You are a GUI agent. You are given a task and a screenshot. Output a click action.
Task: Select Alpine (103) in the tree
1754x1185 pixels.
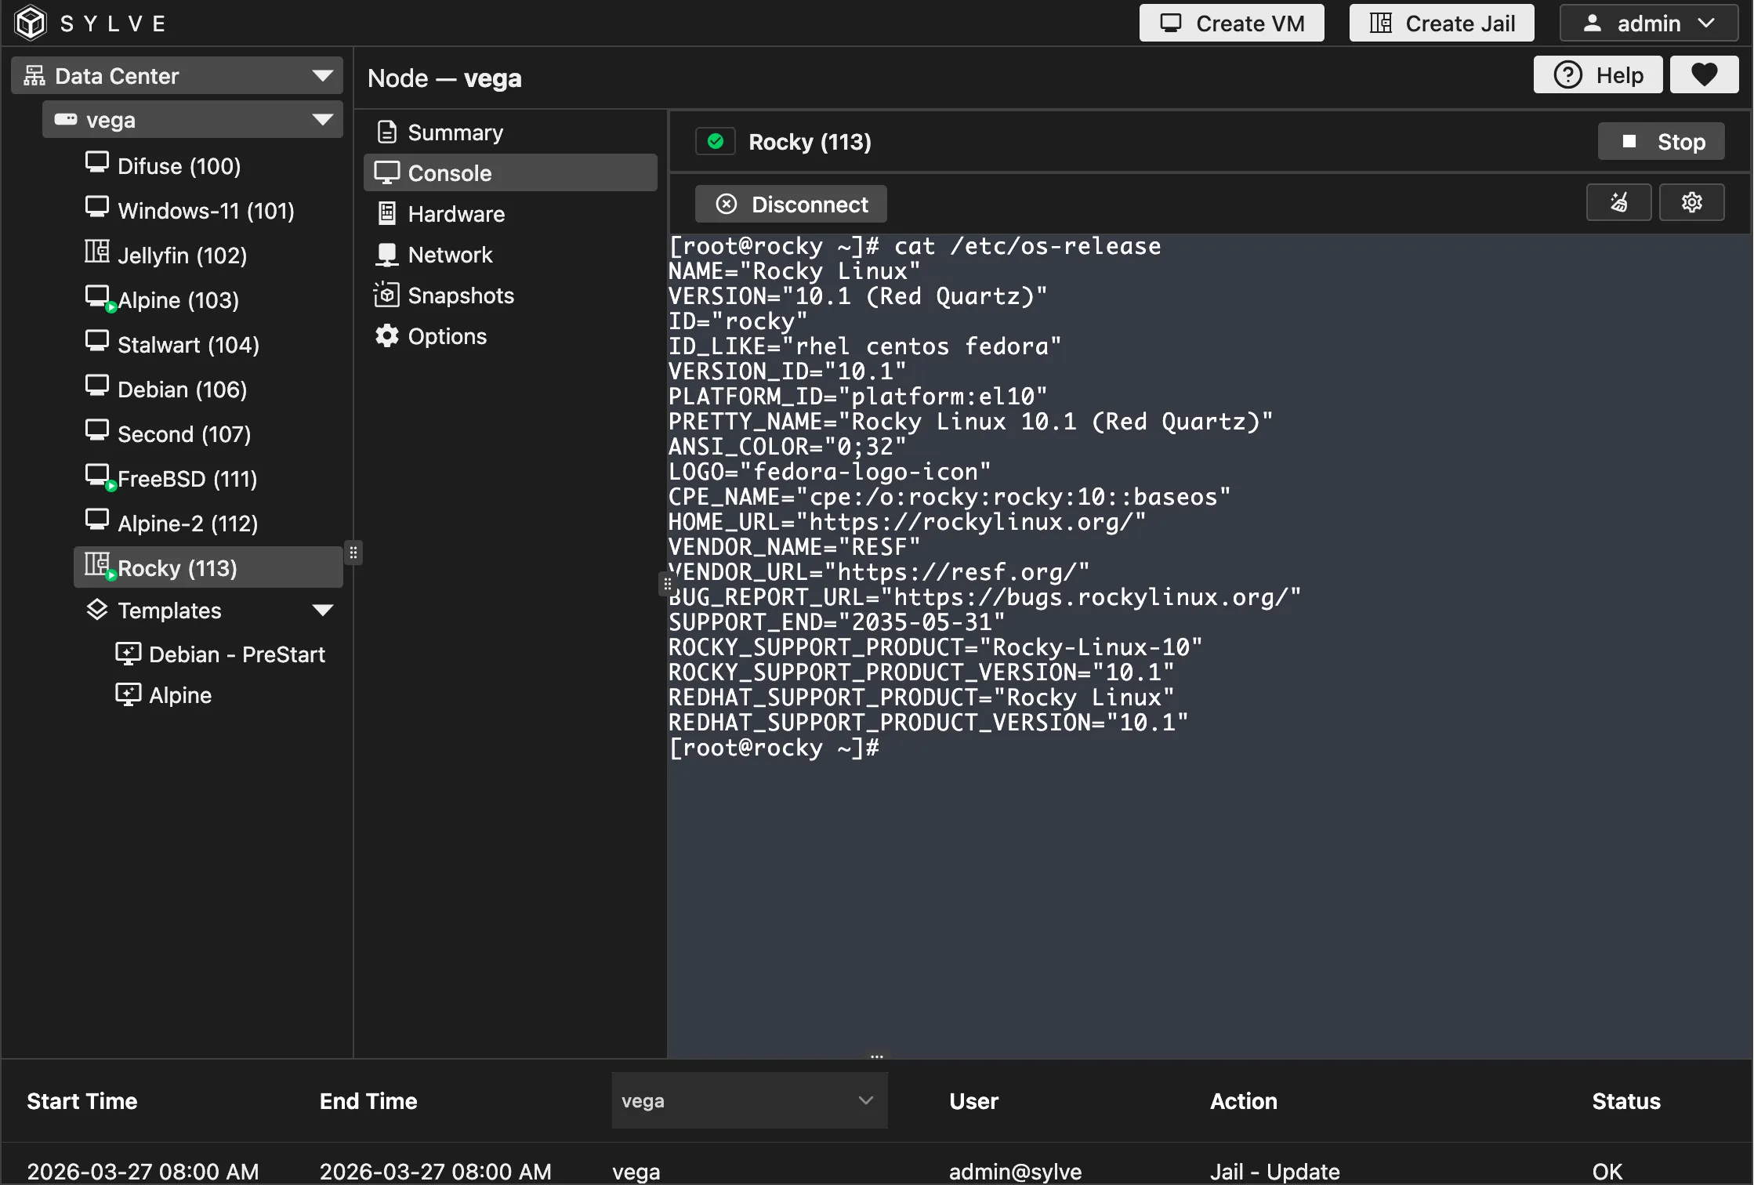click(x=208, y=299)
